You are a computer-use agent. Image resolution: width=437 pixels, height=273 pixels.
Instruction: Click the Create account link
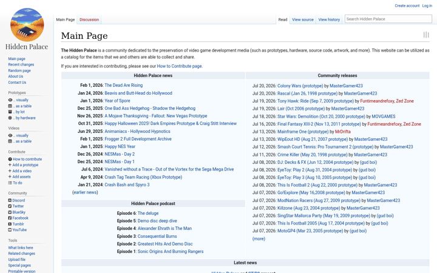tap(407, 5)
